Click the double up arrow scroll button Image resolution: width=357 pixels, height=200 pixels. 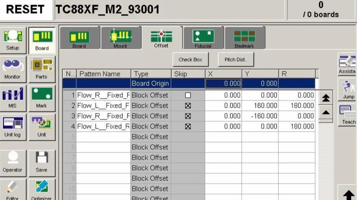(326, 98)
